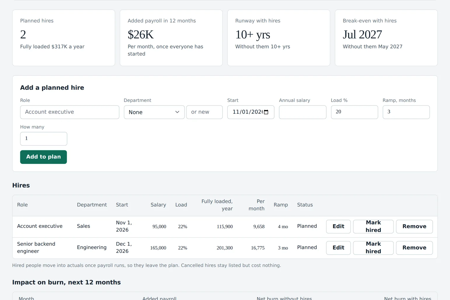Image resolution: width=450 pixels, height=300 pixels.
Task: Click 'Without them 10+ yrs' text
Action: [262, 47]
